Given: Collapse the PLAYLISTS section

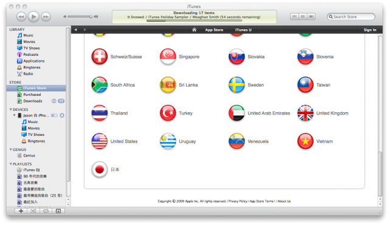Looking at the screenshot, I should tap(11, 164).
